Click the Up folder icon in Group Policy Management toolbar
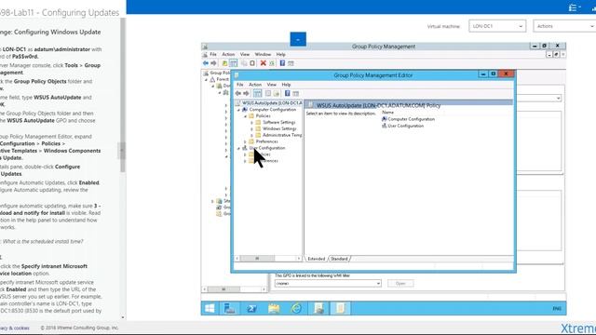The height and width of the screenshot is (335, 596). 224,63
